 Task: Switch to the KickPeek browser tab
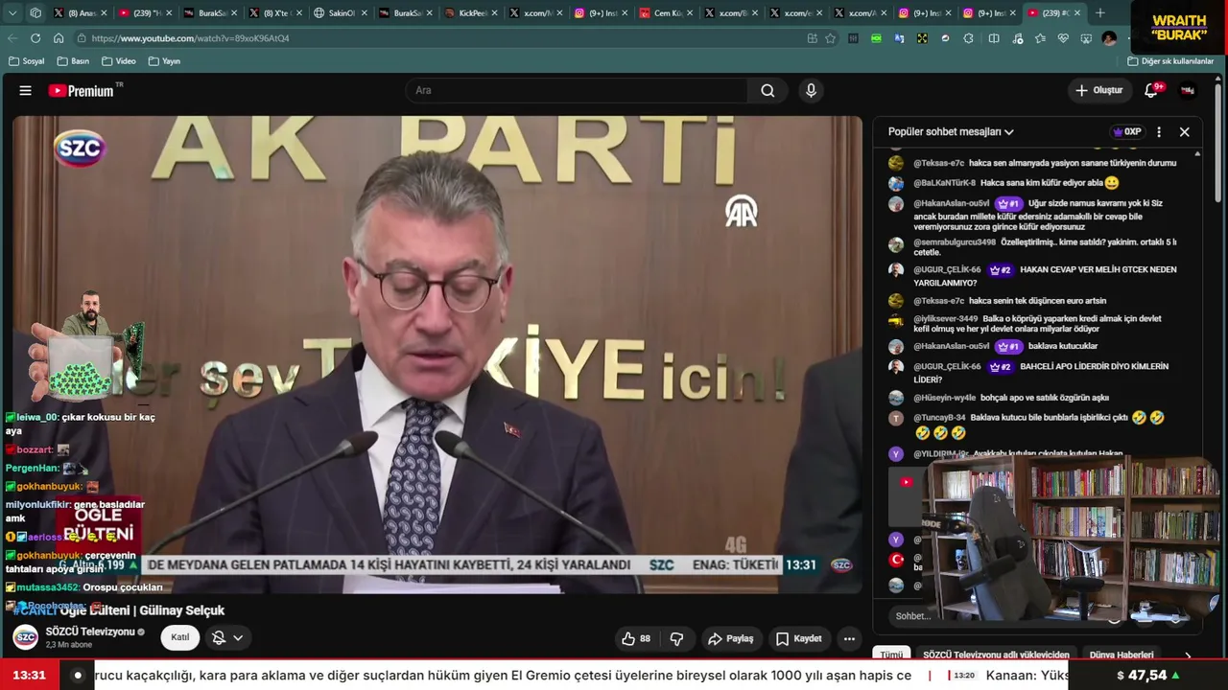pyautogui.click(x=471, y=13)
